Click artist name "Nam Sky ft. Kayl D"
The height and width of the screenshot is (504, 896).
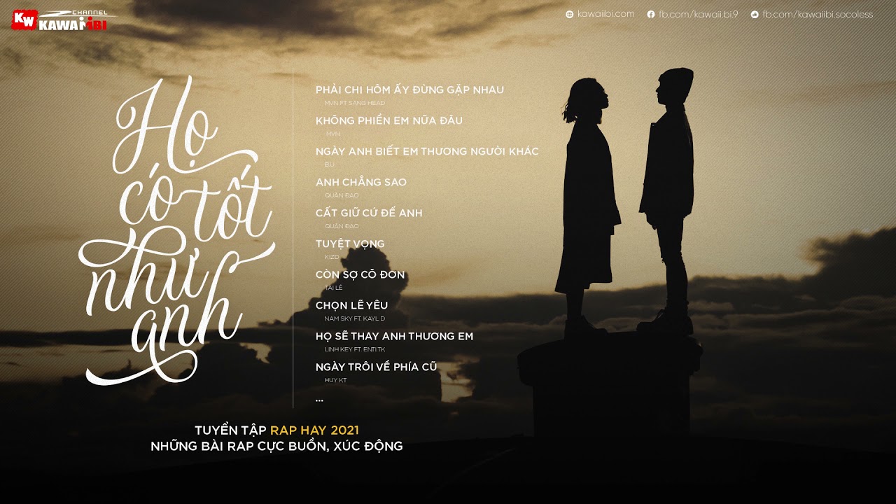[355, 318]
